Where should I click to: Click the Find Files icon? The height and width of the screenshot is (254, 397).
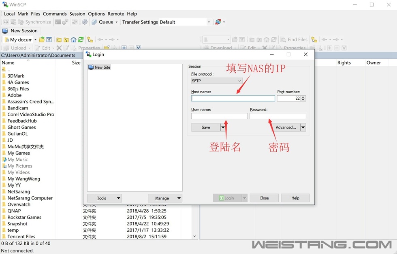coord(283,40)
